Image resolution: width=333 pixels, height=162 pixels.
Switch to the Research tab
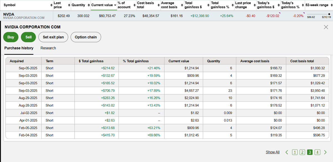point(48,48)
